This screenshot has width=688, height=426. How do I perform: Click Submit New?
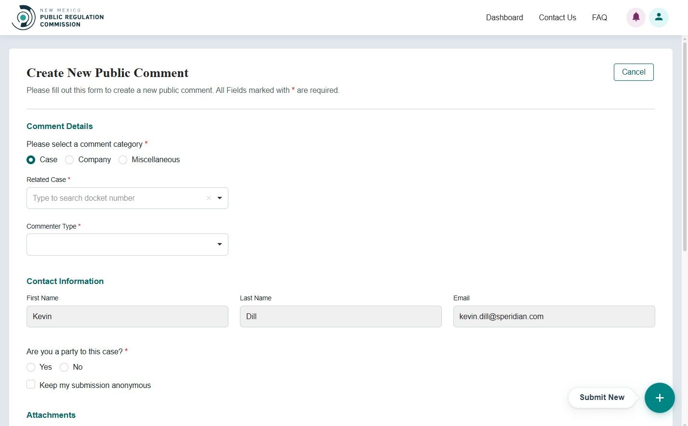pos(601,398)
